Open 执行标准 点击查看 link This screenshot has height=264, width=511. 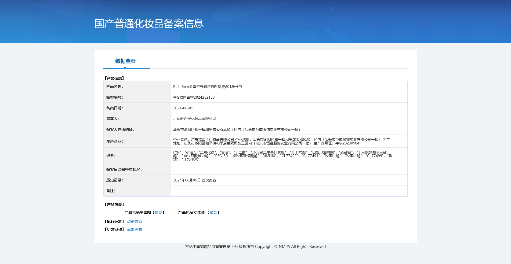tap(135, 222)
